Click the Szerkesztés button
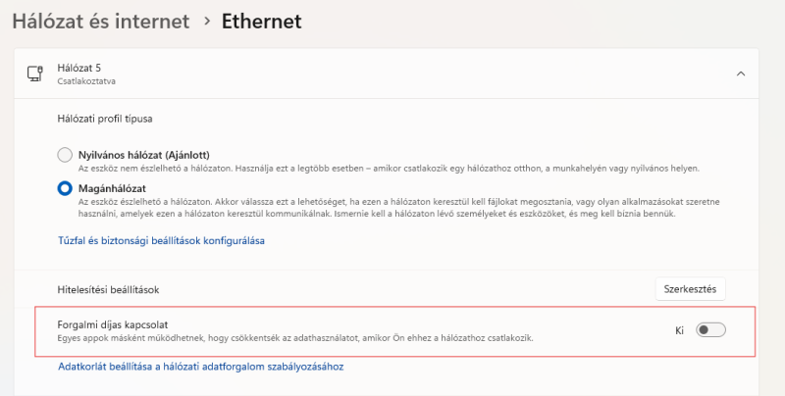 [x=690, y=289]
